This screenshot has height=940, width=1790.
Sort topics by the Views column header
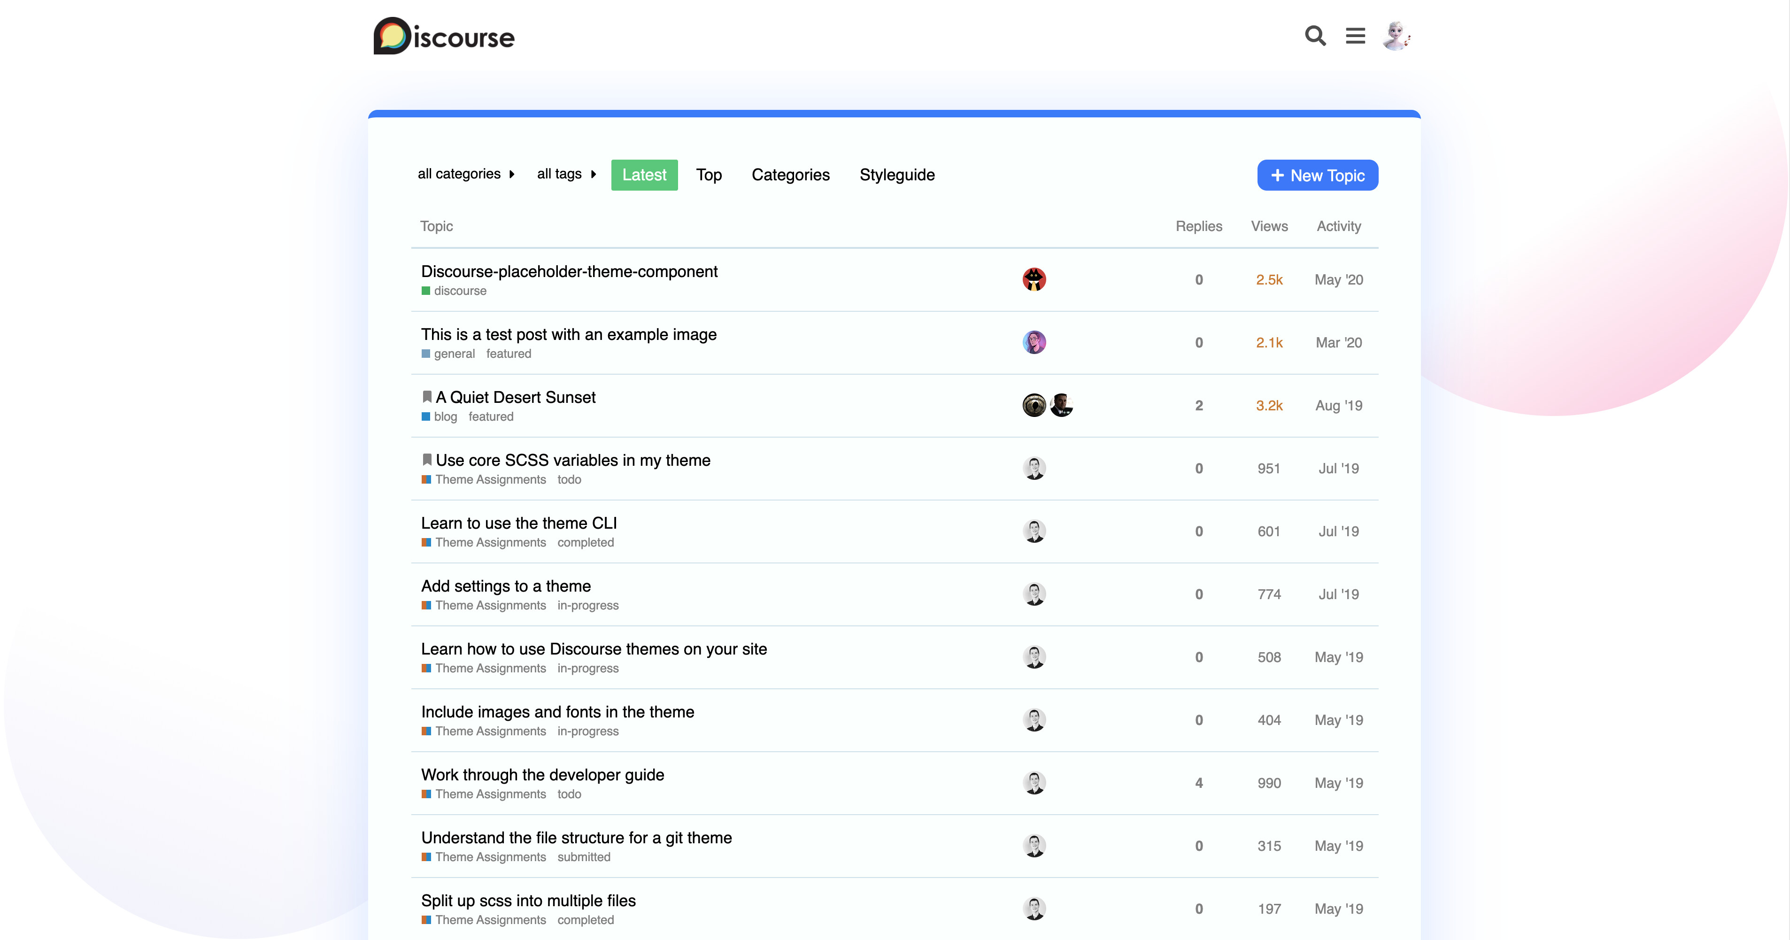1269,226
